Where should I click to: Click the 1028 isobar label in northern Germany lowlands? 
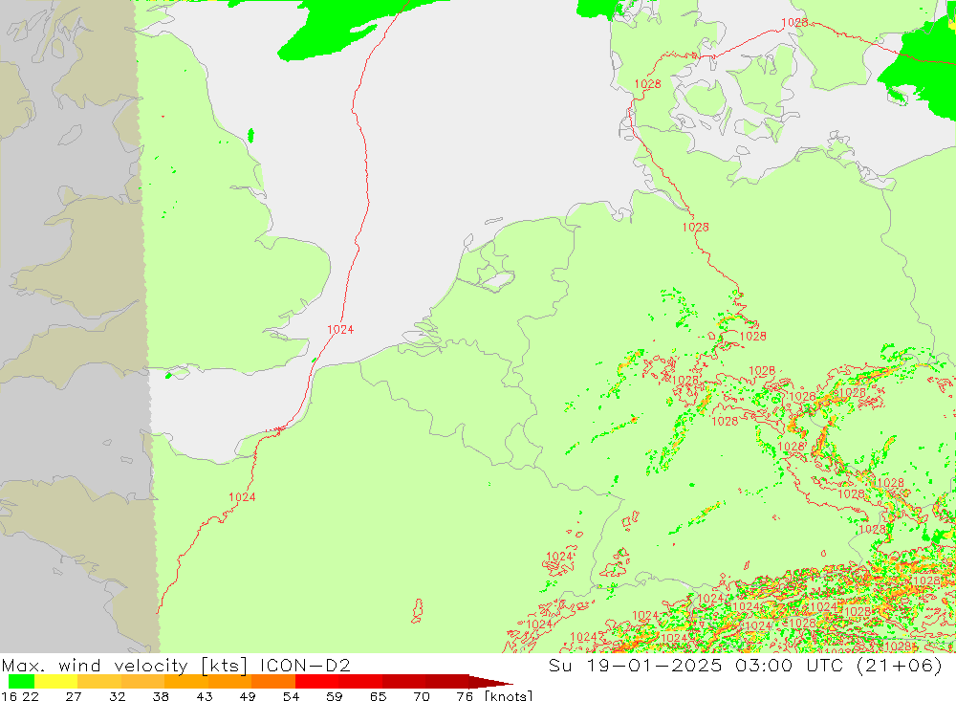click(x=696, y=228)
